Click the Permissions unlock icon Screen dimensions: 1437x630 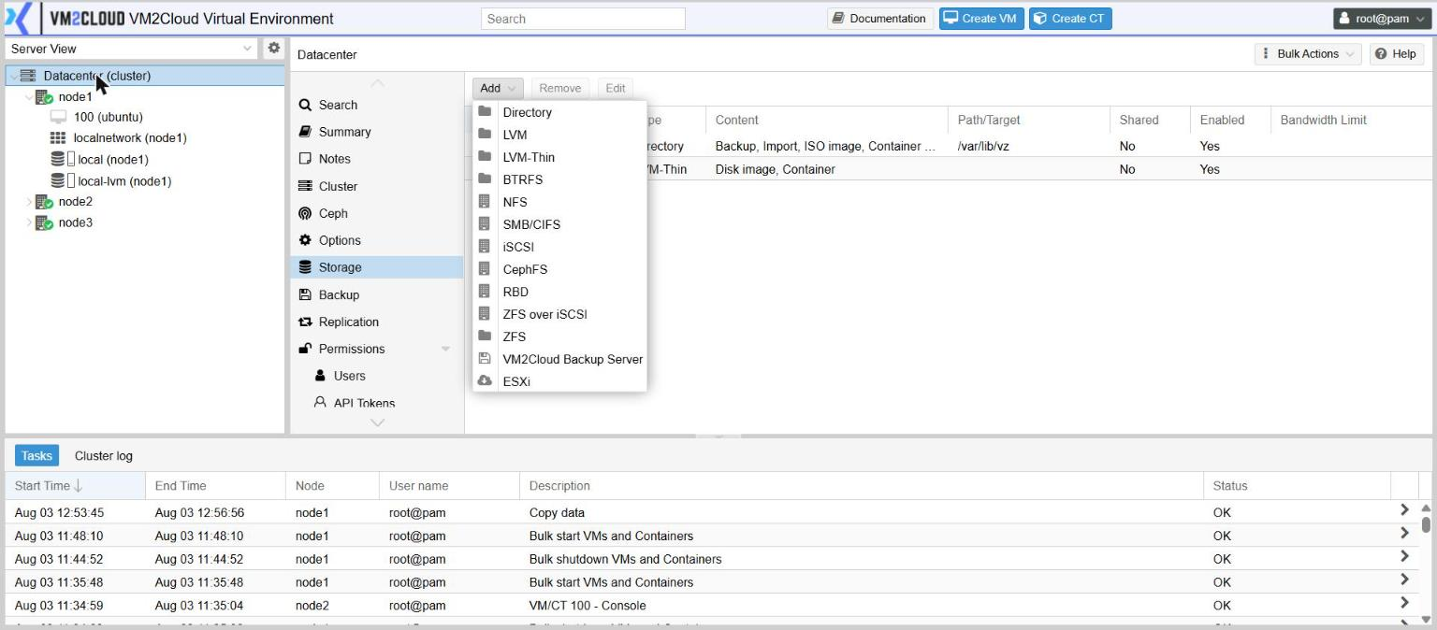click(305, 349)
